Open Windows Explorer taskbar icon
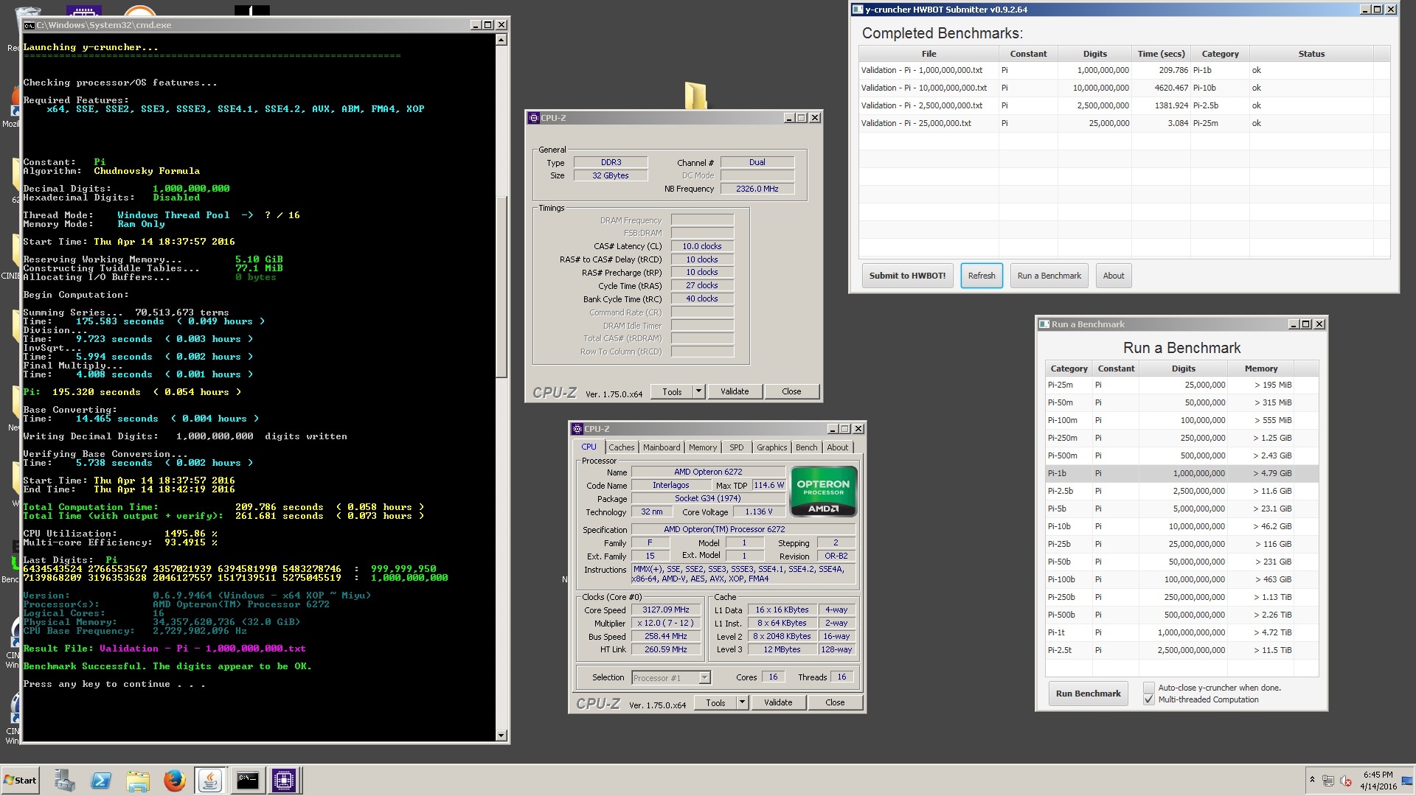Image resolution: width=1416 pixels, height=796 pixels. point(138,781)
